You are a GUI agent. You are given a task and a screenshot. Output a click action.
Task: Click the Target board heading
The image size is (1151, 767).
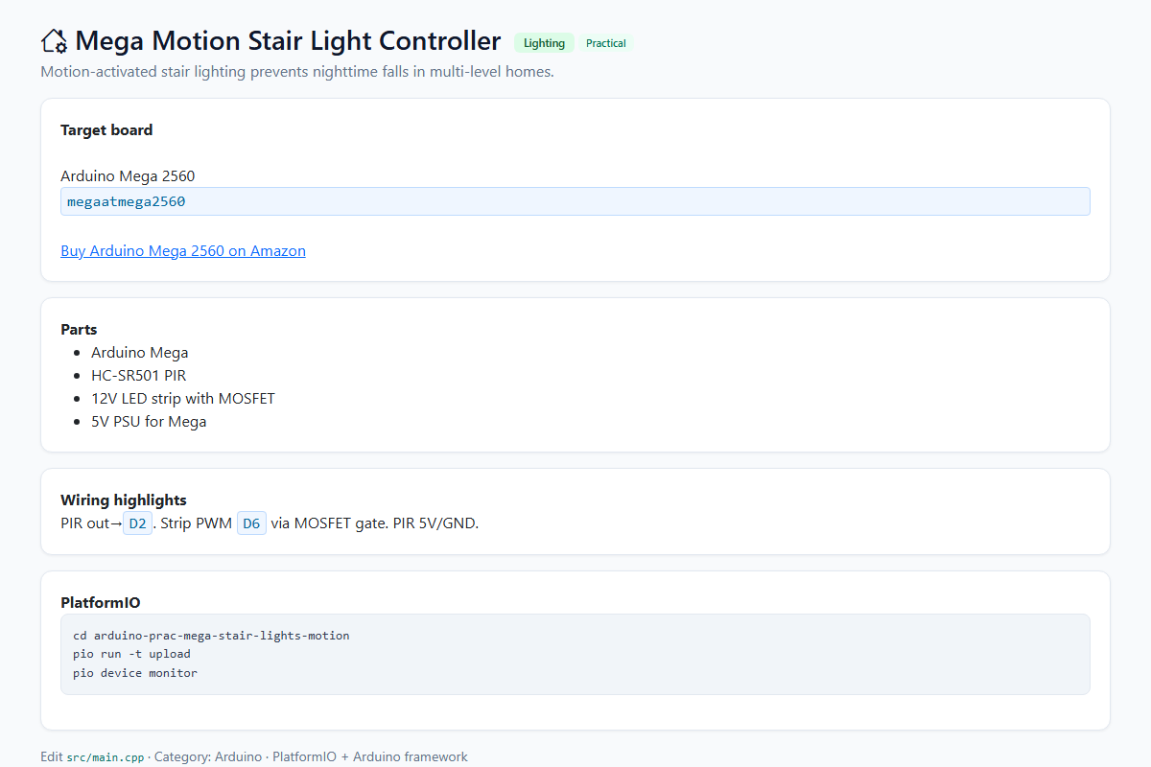pos(106,130)
